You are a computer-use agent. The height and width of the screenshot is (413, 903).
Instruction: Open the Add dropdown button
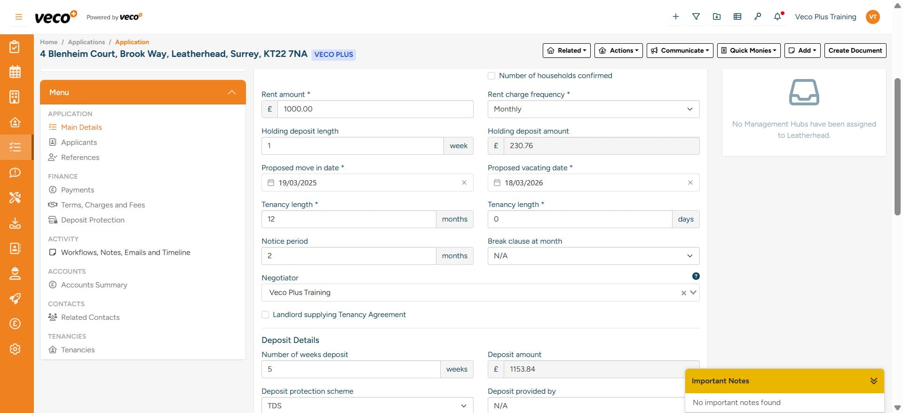click(x=802, y=50)
